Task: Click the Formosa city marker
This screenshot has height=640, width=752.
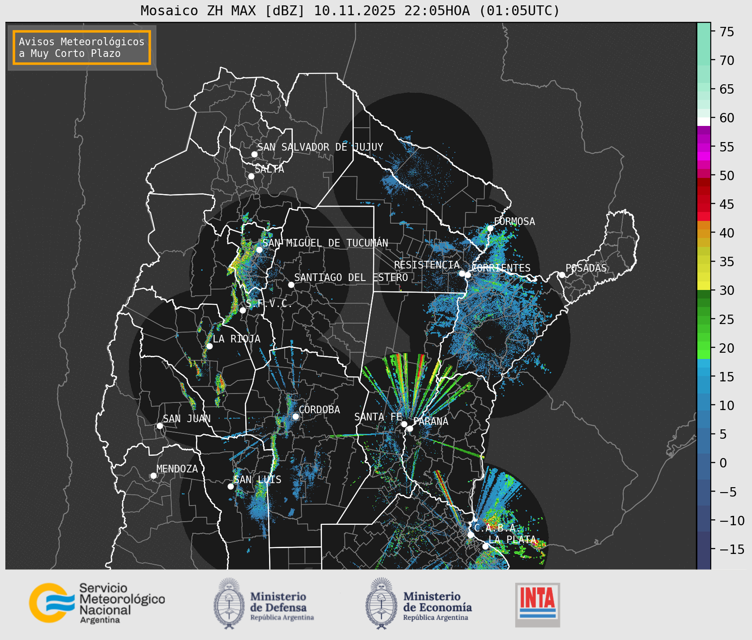Action: (x=490, y=228)
